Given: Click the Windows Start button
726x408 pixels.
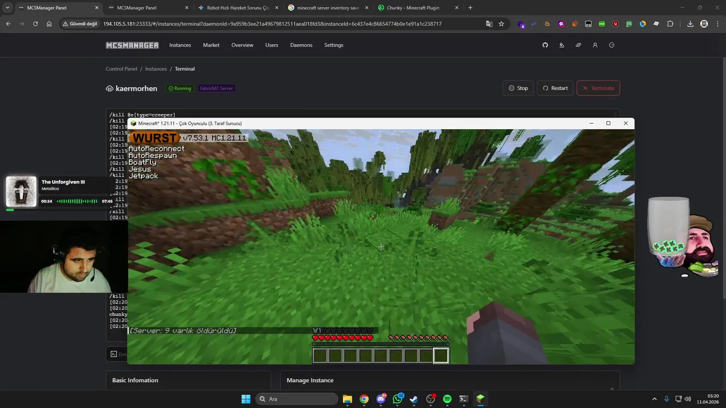Looking at the screenshot, I should coord(246,399).
